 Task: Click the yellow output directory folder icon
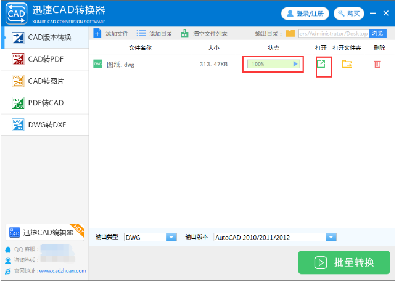tap(290, 33)
